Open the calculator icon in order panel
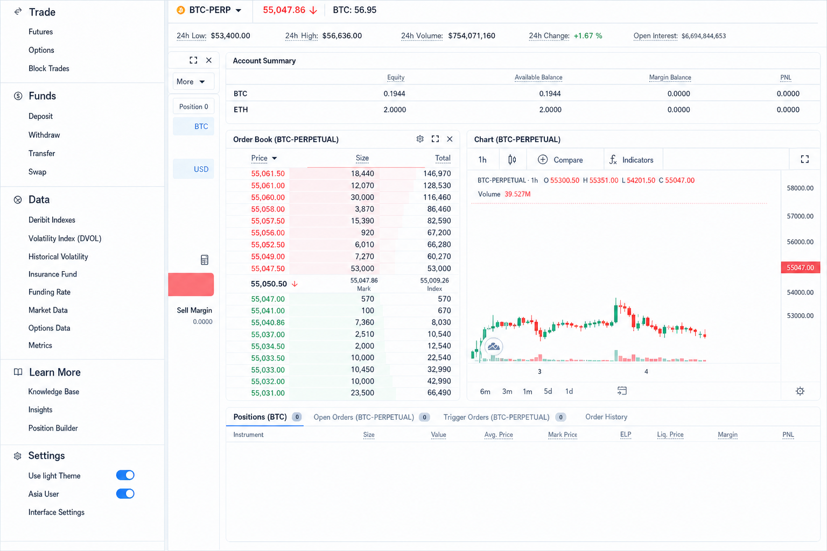The height and width of the screenshot is (551, 827). 205,260
